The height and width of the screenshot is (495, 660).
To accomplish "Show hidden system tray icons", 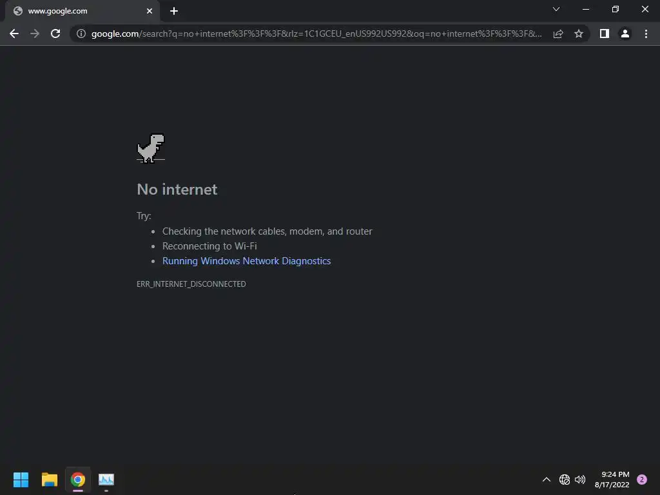I will coord(547,480).
